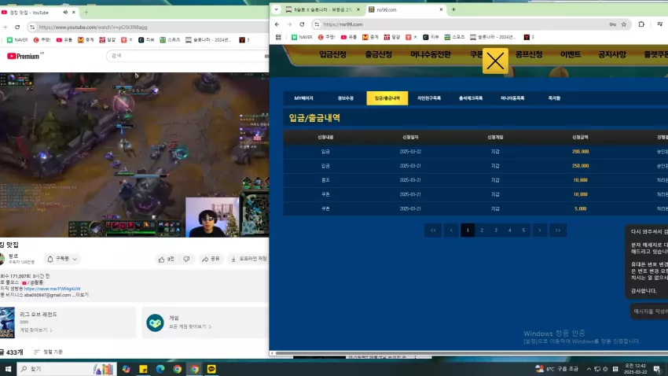The height and width of the screenshot is (376, 668).
Task: Toggle the subscription bell 구독중 button
Action: coord(62,259)
